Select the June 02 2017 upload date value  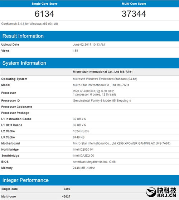click(x=89, y=45)
